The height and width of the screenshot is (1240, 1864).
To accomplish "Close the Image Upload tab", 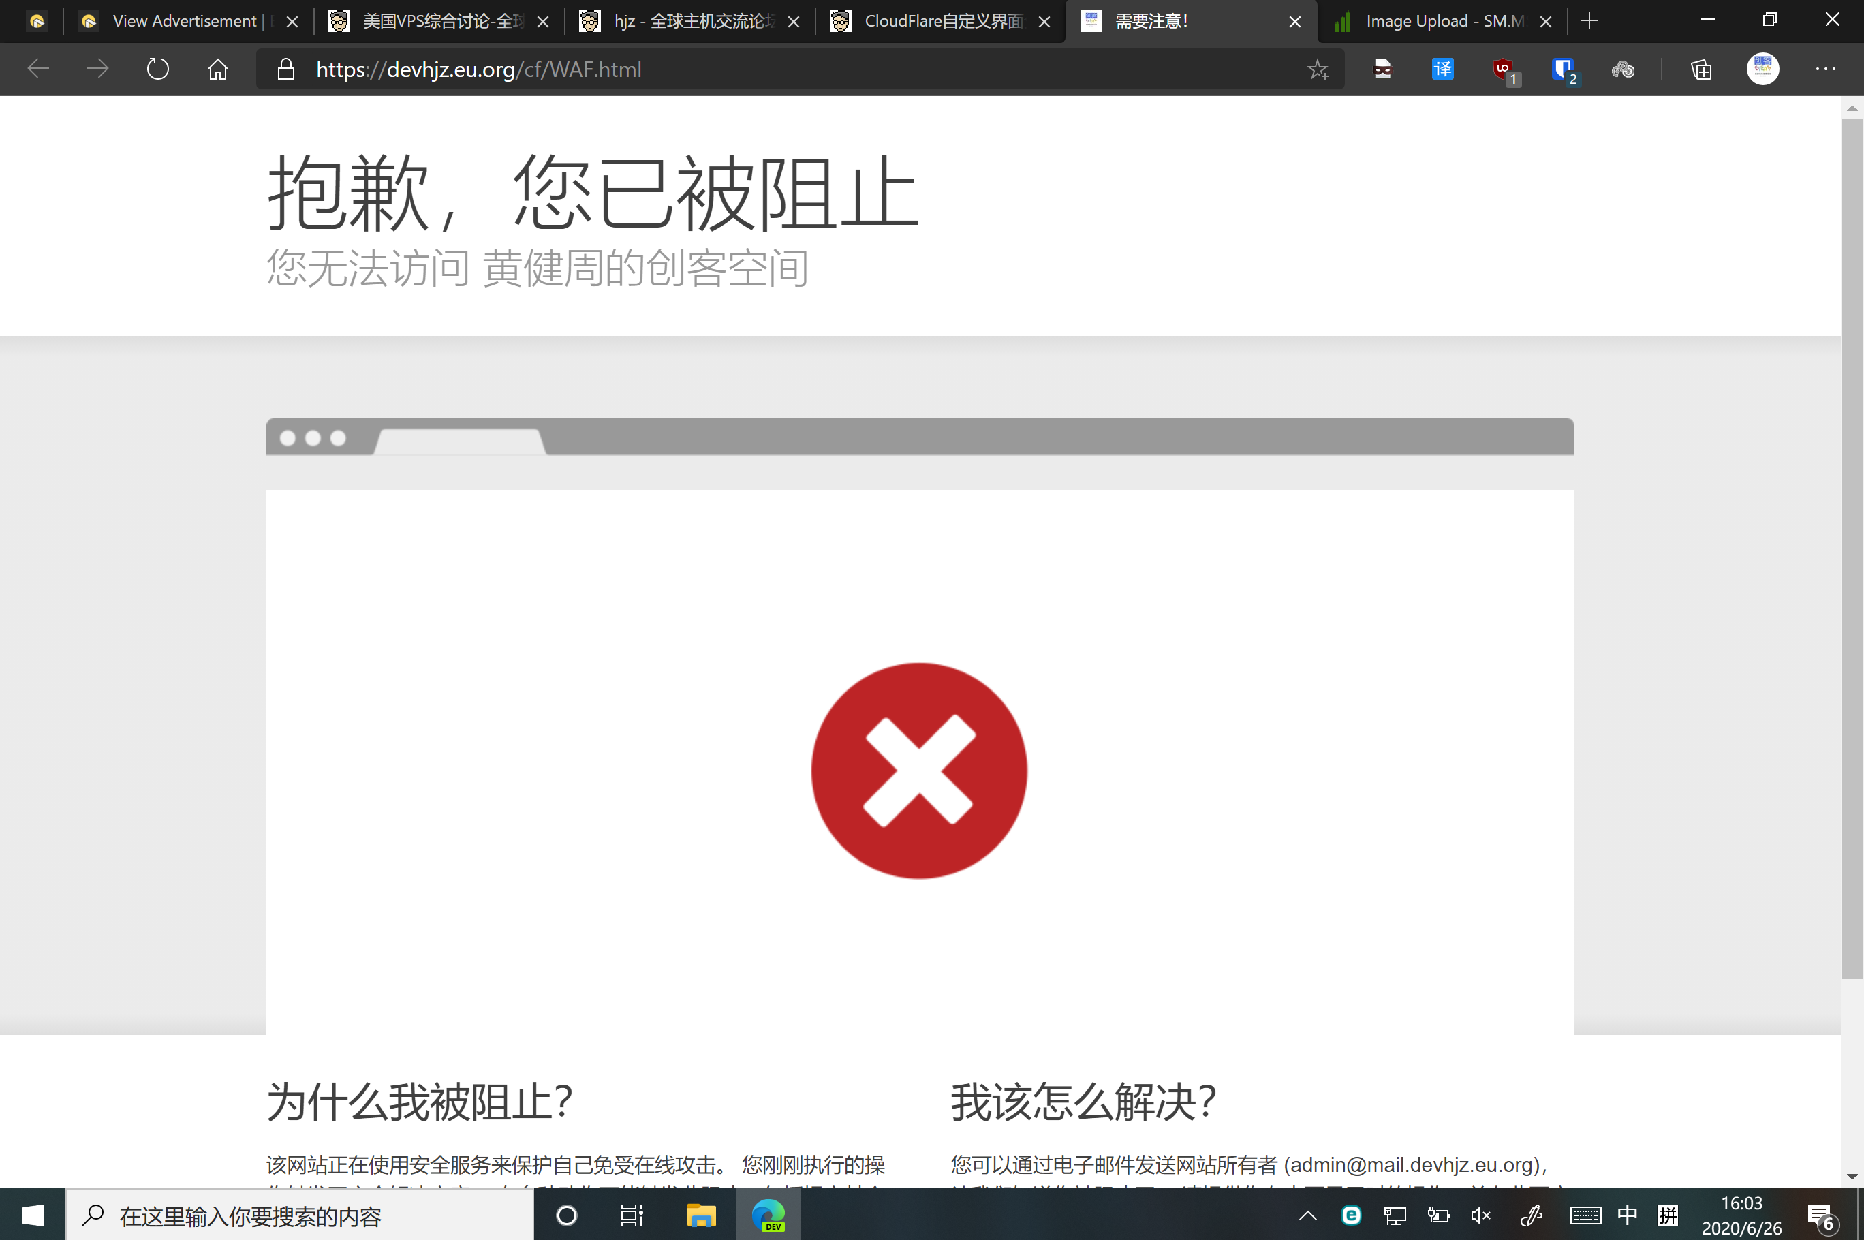I will click(1545, 22).
